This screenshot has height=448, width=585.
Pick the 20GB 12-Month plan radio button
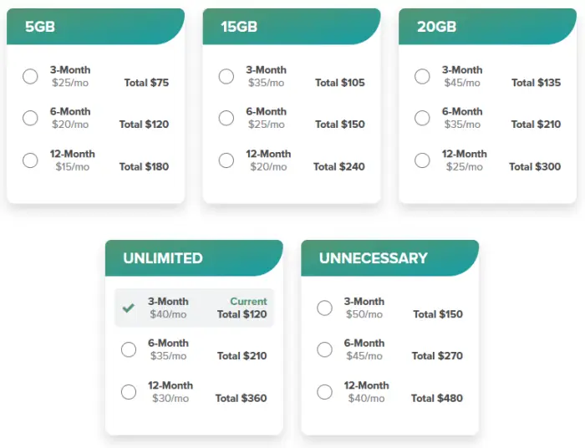[x=422, y=160]
